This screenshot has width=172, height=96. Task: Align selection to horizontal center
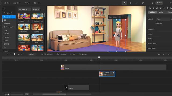(x=153, y=8)
